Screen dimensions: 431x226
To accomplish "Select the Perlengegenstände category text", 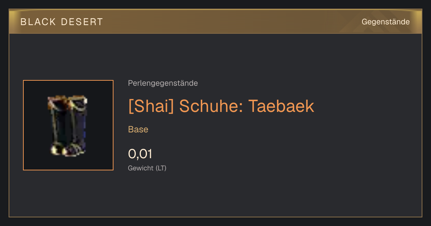I will pos(163,83).
